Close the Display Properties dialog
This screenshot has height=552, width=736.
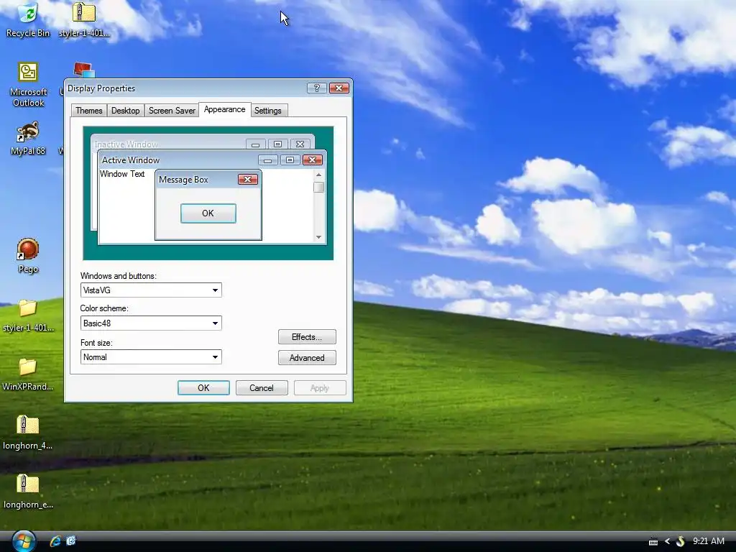tap(339, 88)
